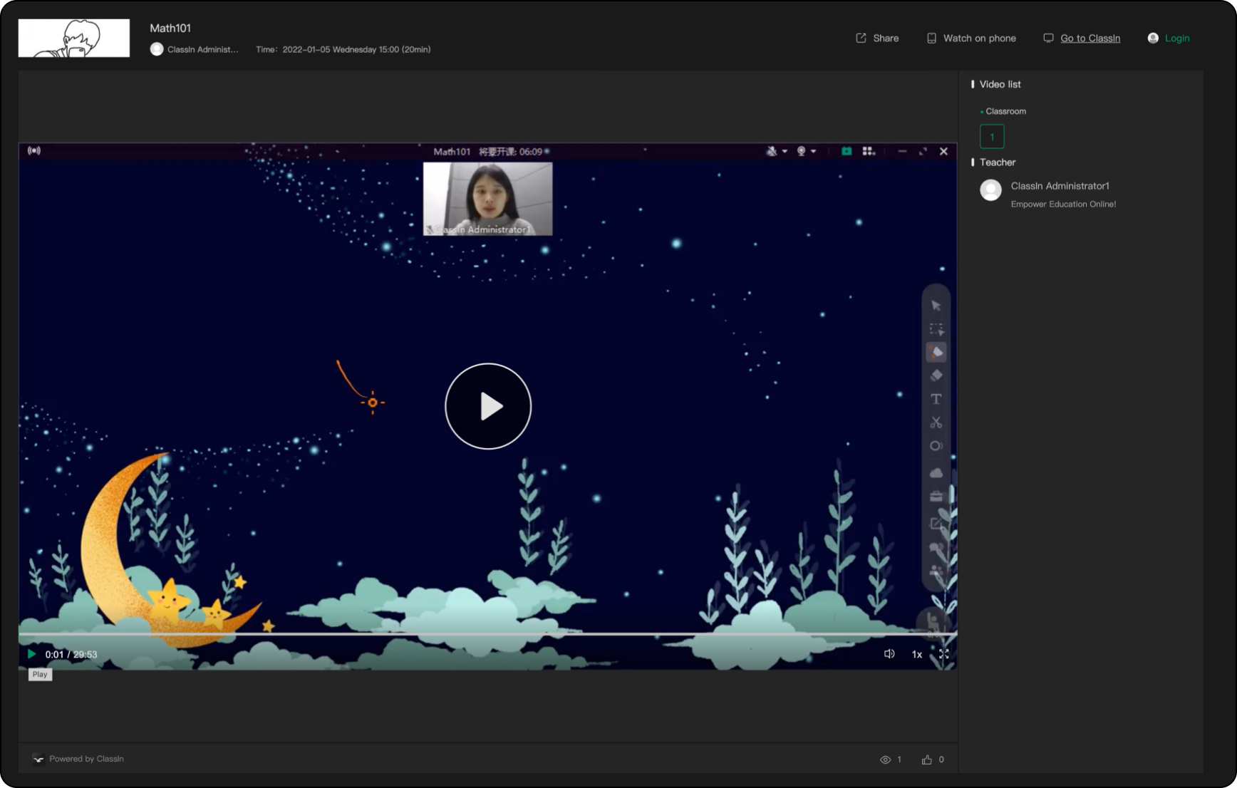Expand the microphone options arrow

[785, 151]
